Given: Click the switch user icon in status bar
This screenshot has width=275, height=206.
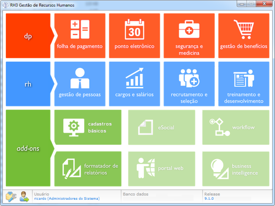Looking at the screenshot, I should point(24,197).
